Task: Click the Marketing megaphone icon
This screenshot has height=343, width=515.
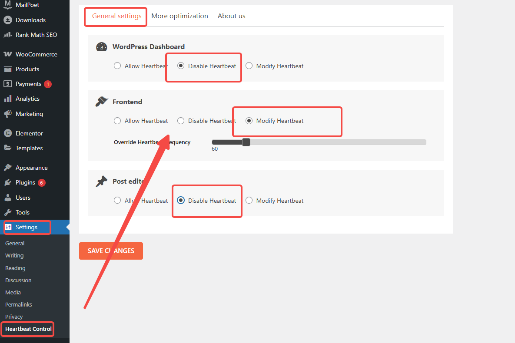Action: pos(8,114)
